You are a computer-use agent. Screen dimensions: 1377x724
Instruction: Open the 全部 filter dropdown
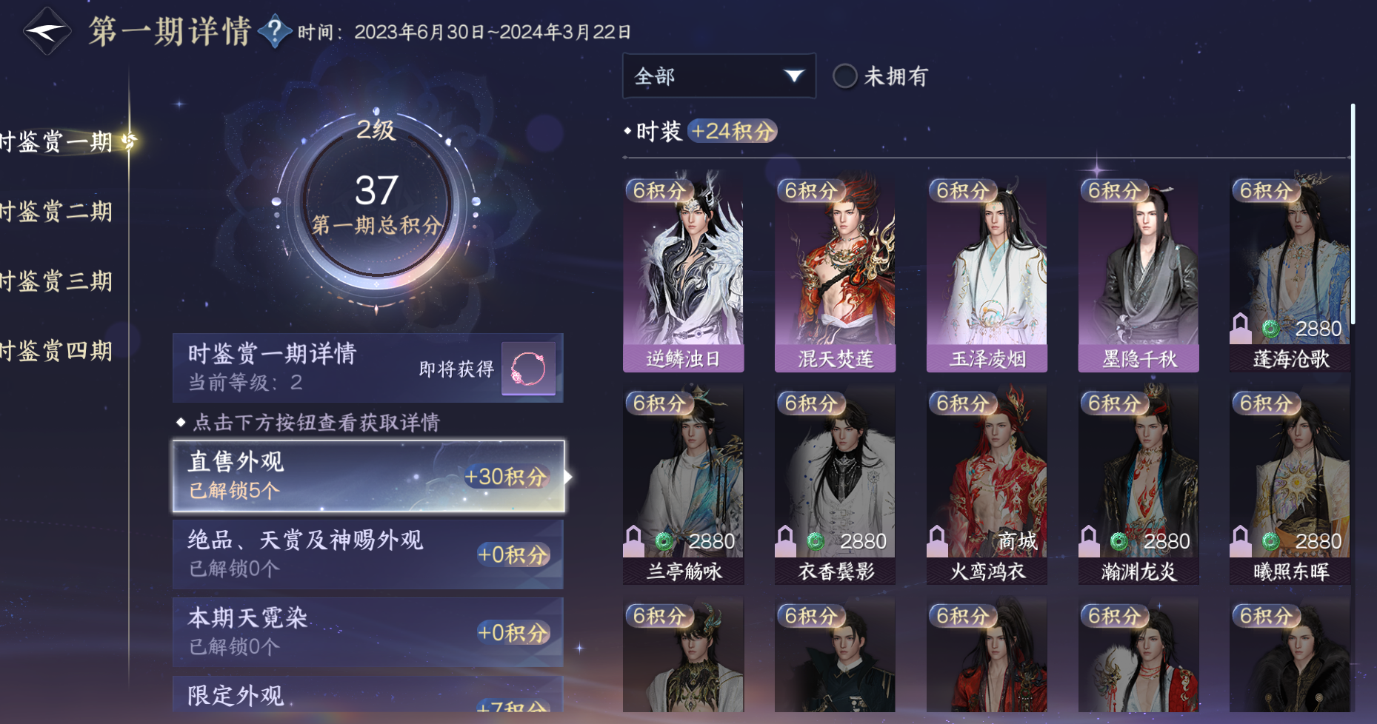(718, 76)
